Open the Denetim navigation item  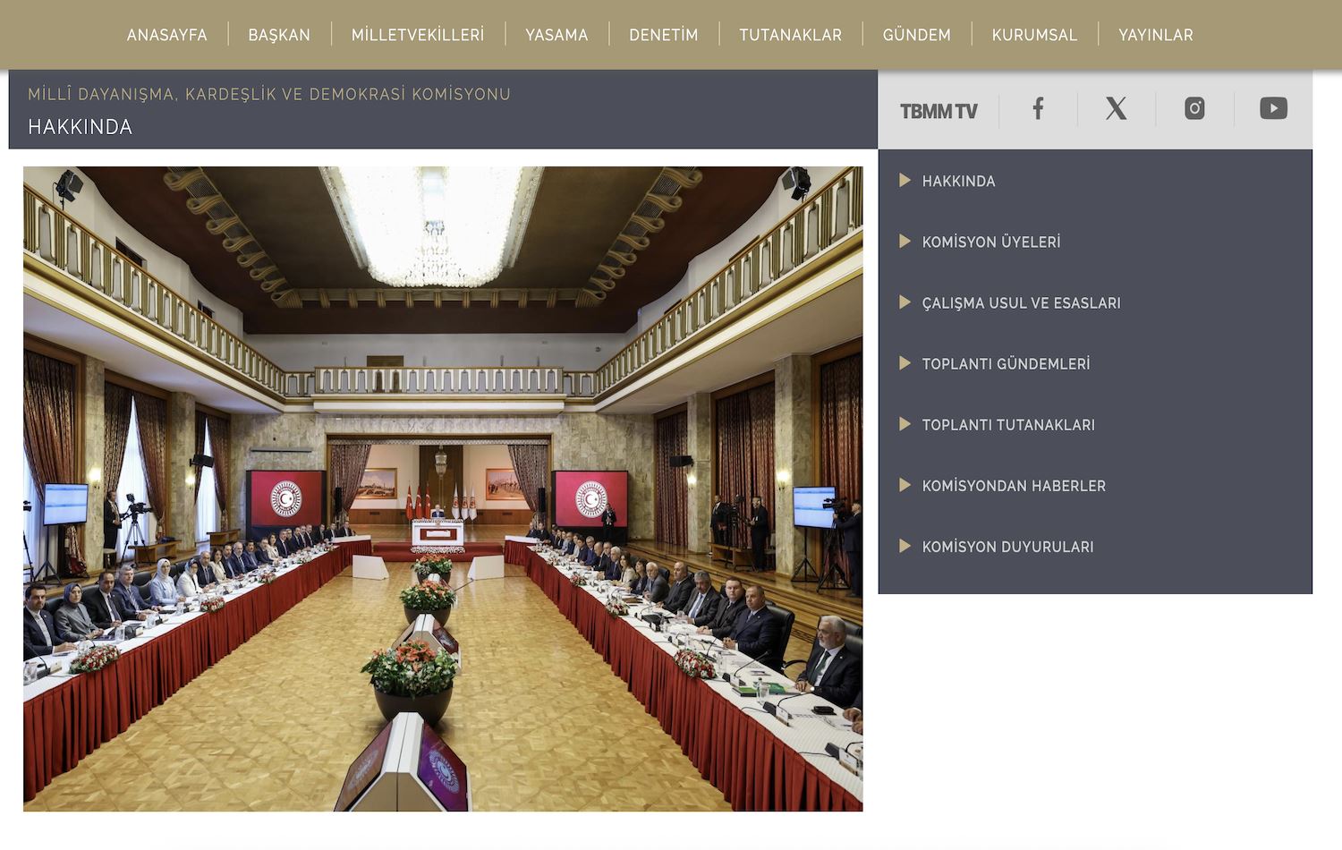coord(664,35)
